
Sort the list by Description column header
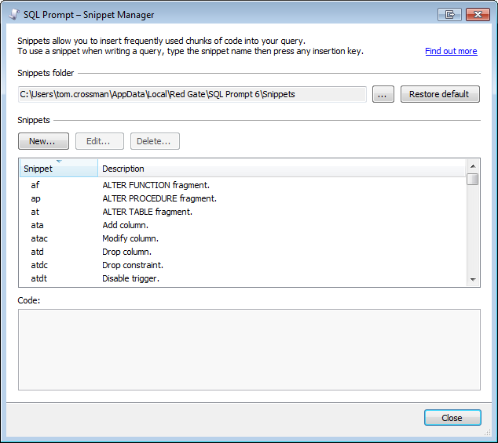point(281,169)
